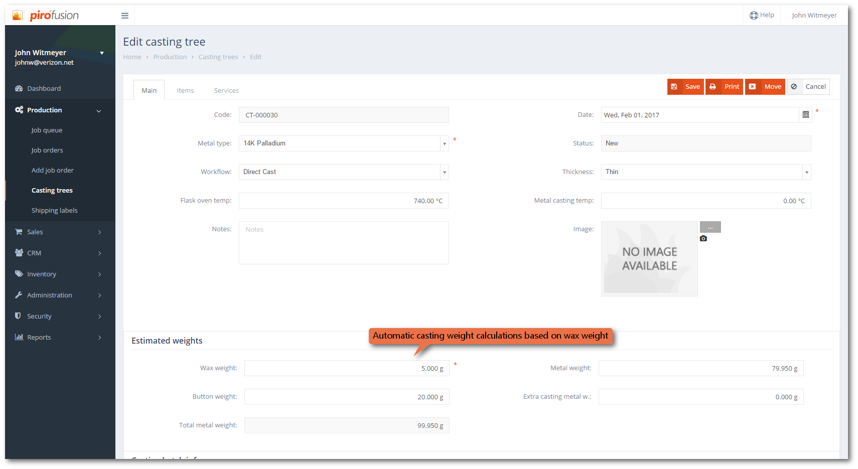Click the Reports chart icon
The height and width of the screenshot is (469, 858).
point(19,337)
